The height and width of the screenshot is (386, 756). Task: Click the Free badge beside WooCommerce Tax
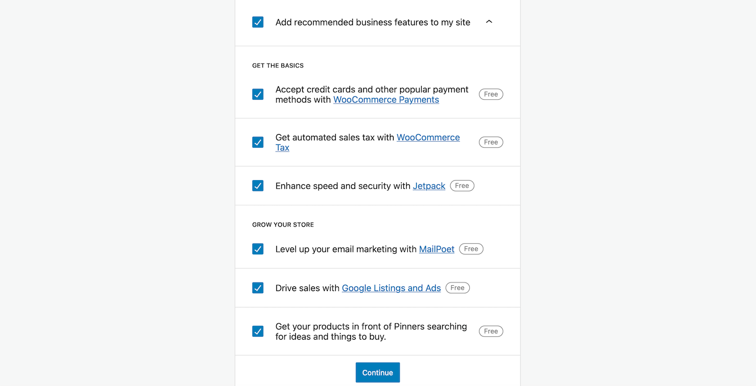click(490, 142)
